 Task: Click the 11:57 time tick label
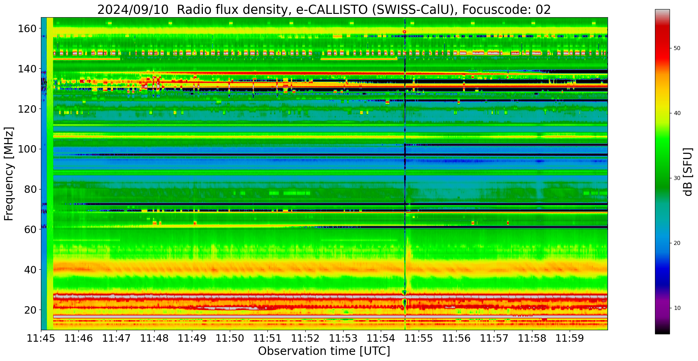[494, 338]
